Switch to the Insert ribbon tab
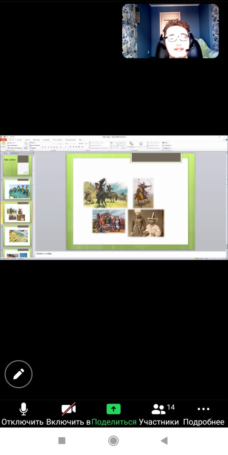The image size is (228, 455). pos(19,140)
